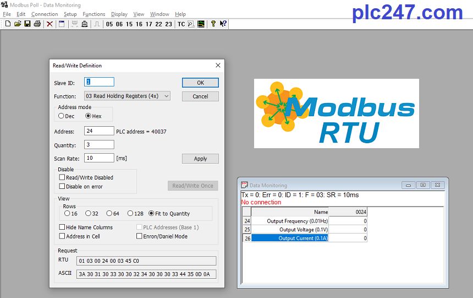Click the pulse waveform toolbar icon
473x298 pixels.
(97, 24)
